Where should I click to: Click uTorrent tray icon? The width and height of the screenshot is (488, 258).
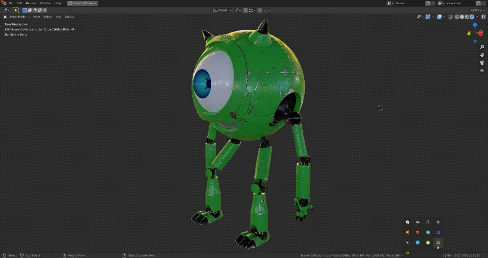(428, 242)
